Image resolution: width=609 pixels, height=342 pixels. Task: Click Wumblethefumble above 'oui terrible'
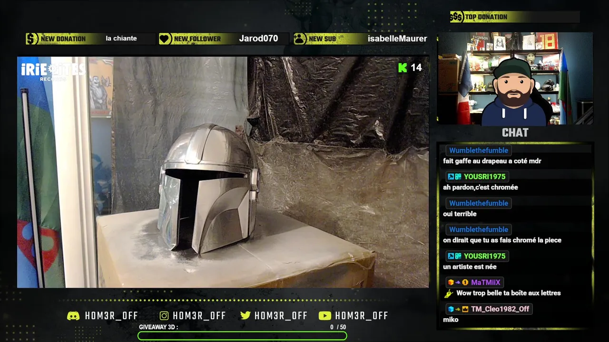(x=479, y=203)
